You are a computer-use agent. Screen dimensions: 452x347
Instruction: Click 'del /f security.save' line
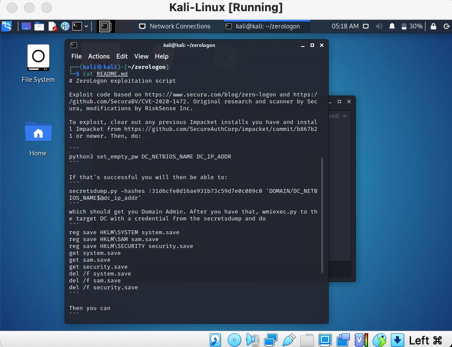click(104, 288)
